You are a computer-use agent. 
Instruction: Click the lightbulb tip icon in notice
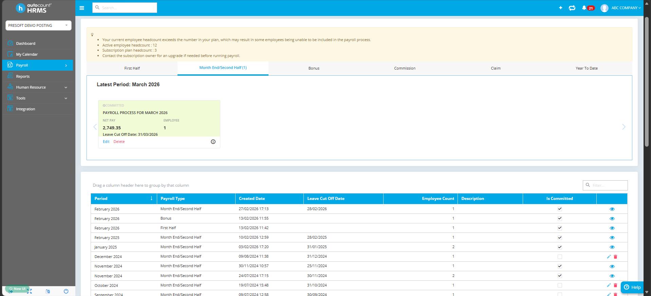pyautogui.click(x=92, y=35)
